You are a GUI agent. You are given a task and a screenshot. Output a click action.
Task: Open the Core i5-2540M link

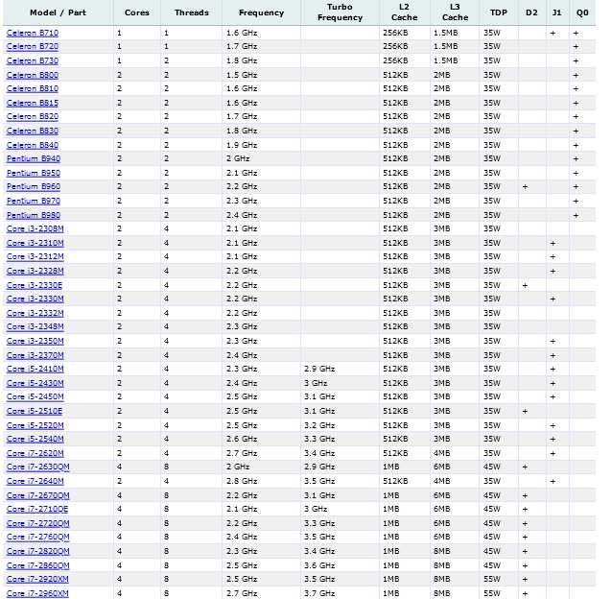pyautogui.click(x=35, y=439)
